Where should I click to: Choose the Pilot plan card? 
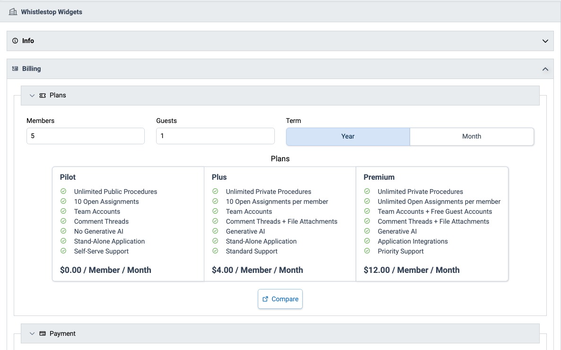click(x=128, y=224)
